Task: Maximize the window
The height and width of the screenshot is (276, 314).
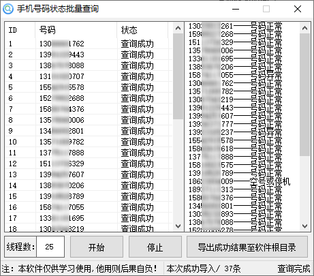Action: click(x=266, y=9)
